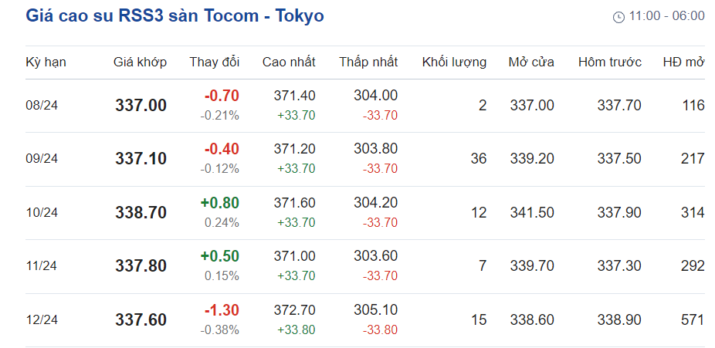The image size is (715, 348).
Task: Click the 11:00 - 06:00 trading hours text
Action: tap(666, 16)
